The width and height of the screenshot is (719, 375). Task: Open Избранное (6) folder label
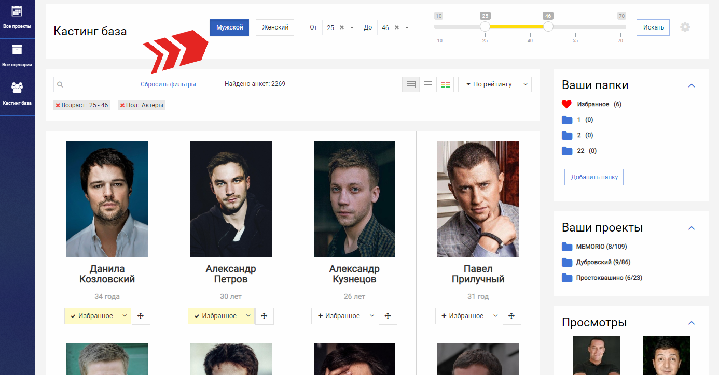click(x=599, y=104)
